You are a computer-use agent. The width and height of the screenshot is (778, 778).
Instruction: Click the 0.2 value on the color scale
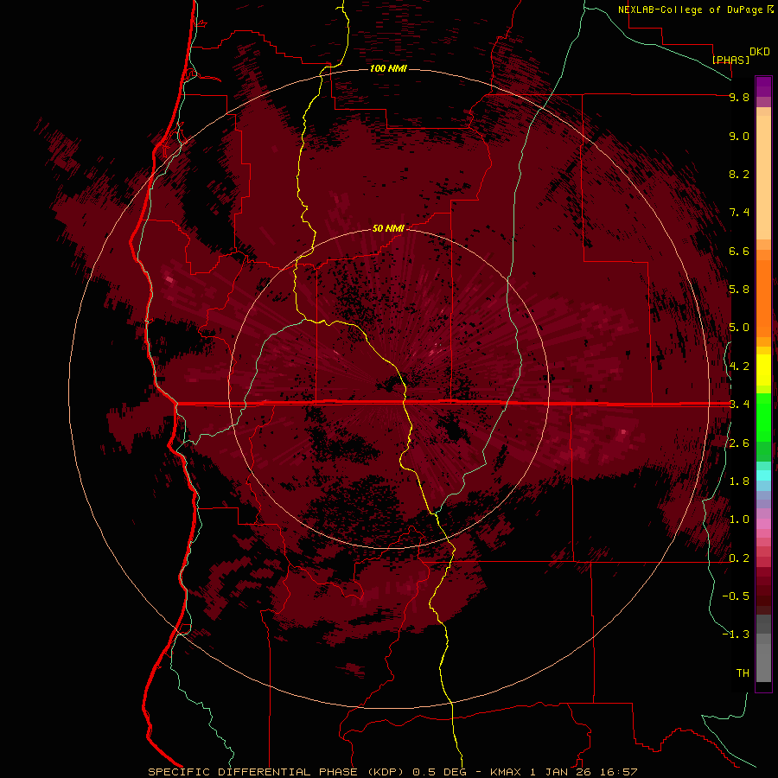[739, 558]
